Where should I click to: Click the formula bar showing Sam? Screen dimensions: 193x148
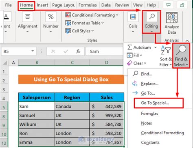click(x=105, y=51)
